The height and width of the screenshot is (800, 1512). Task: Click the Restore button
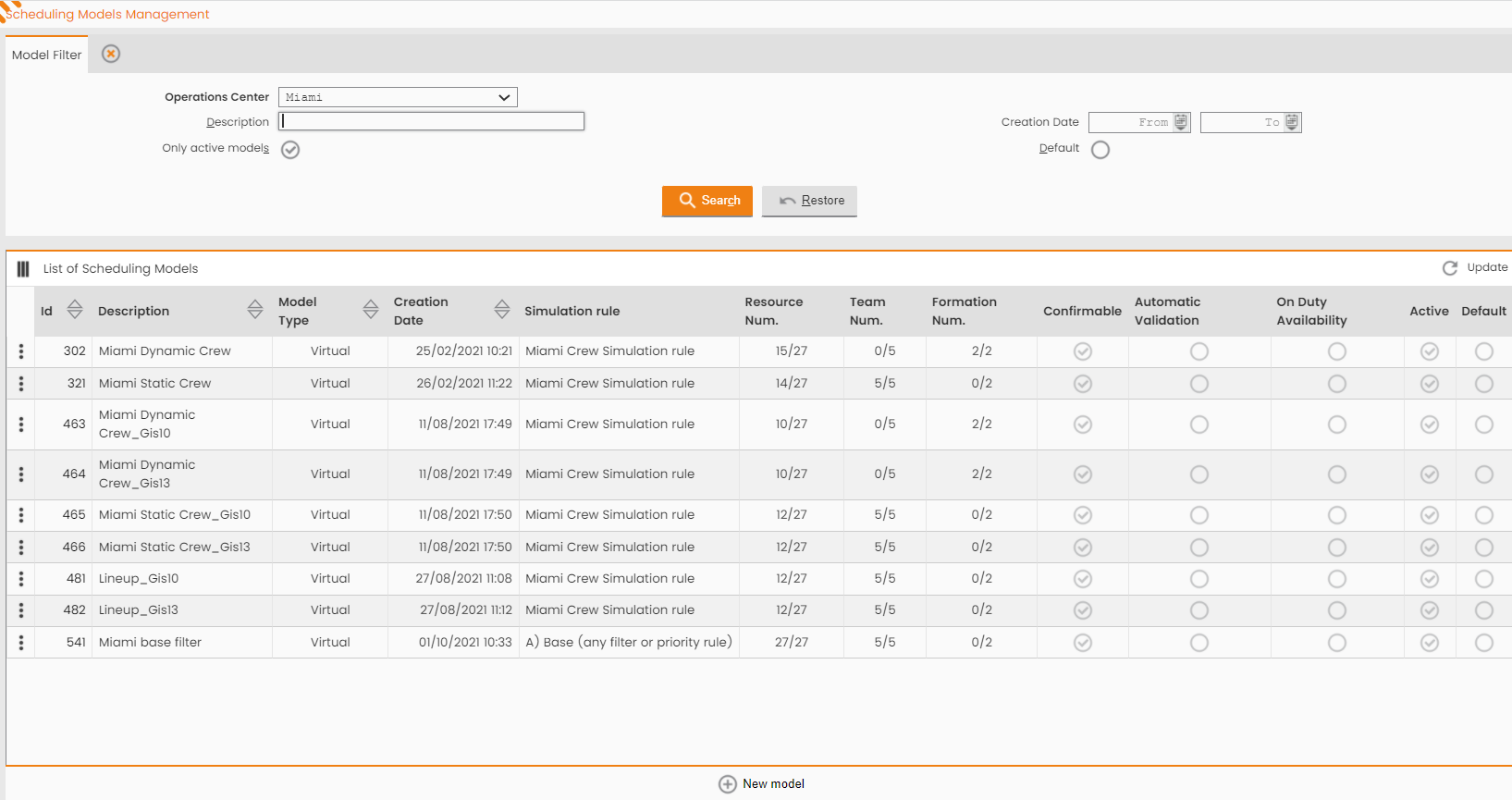coord(809,201)
